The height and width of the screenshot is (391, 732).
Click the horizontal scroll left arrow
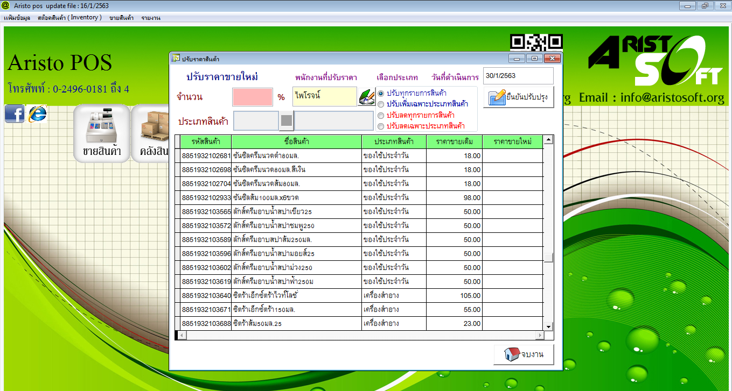(x=182, y=335)
